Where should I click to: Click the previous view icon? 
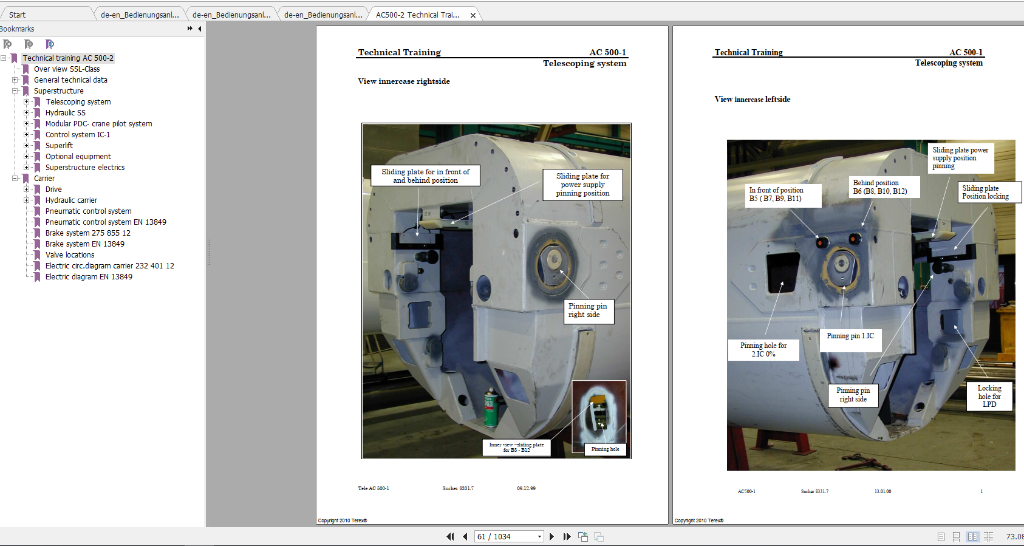583,536
